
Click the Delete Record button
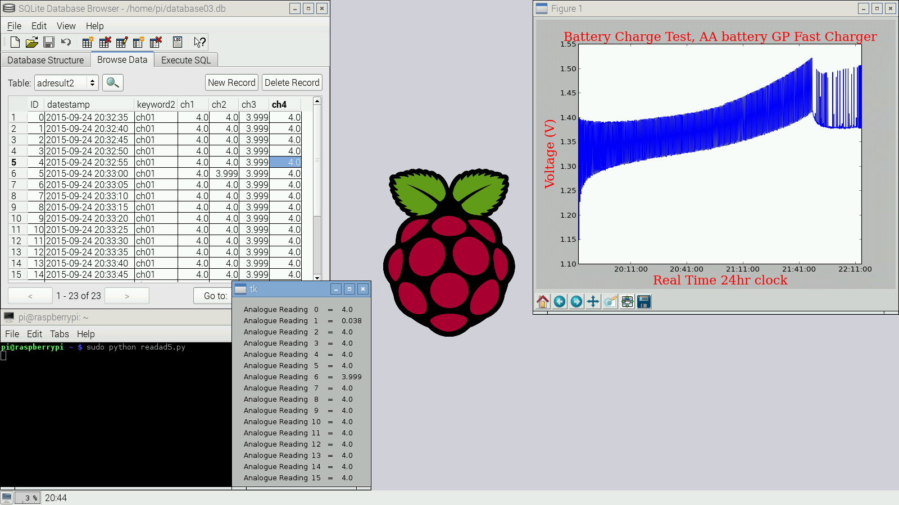click(292, 82)
